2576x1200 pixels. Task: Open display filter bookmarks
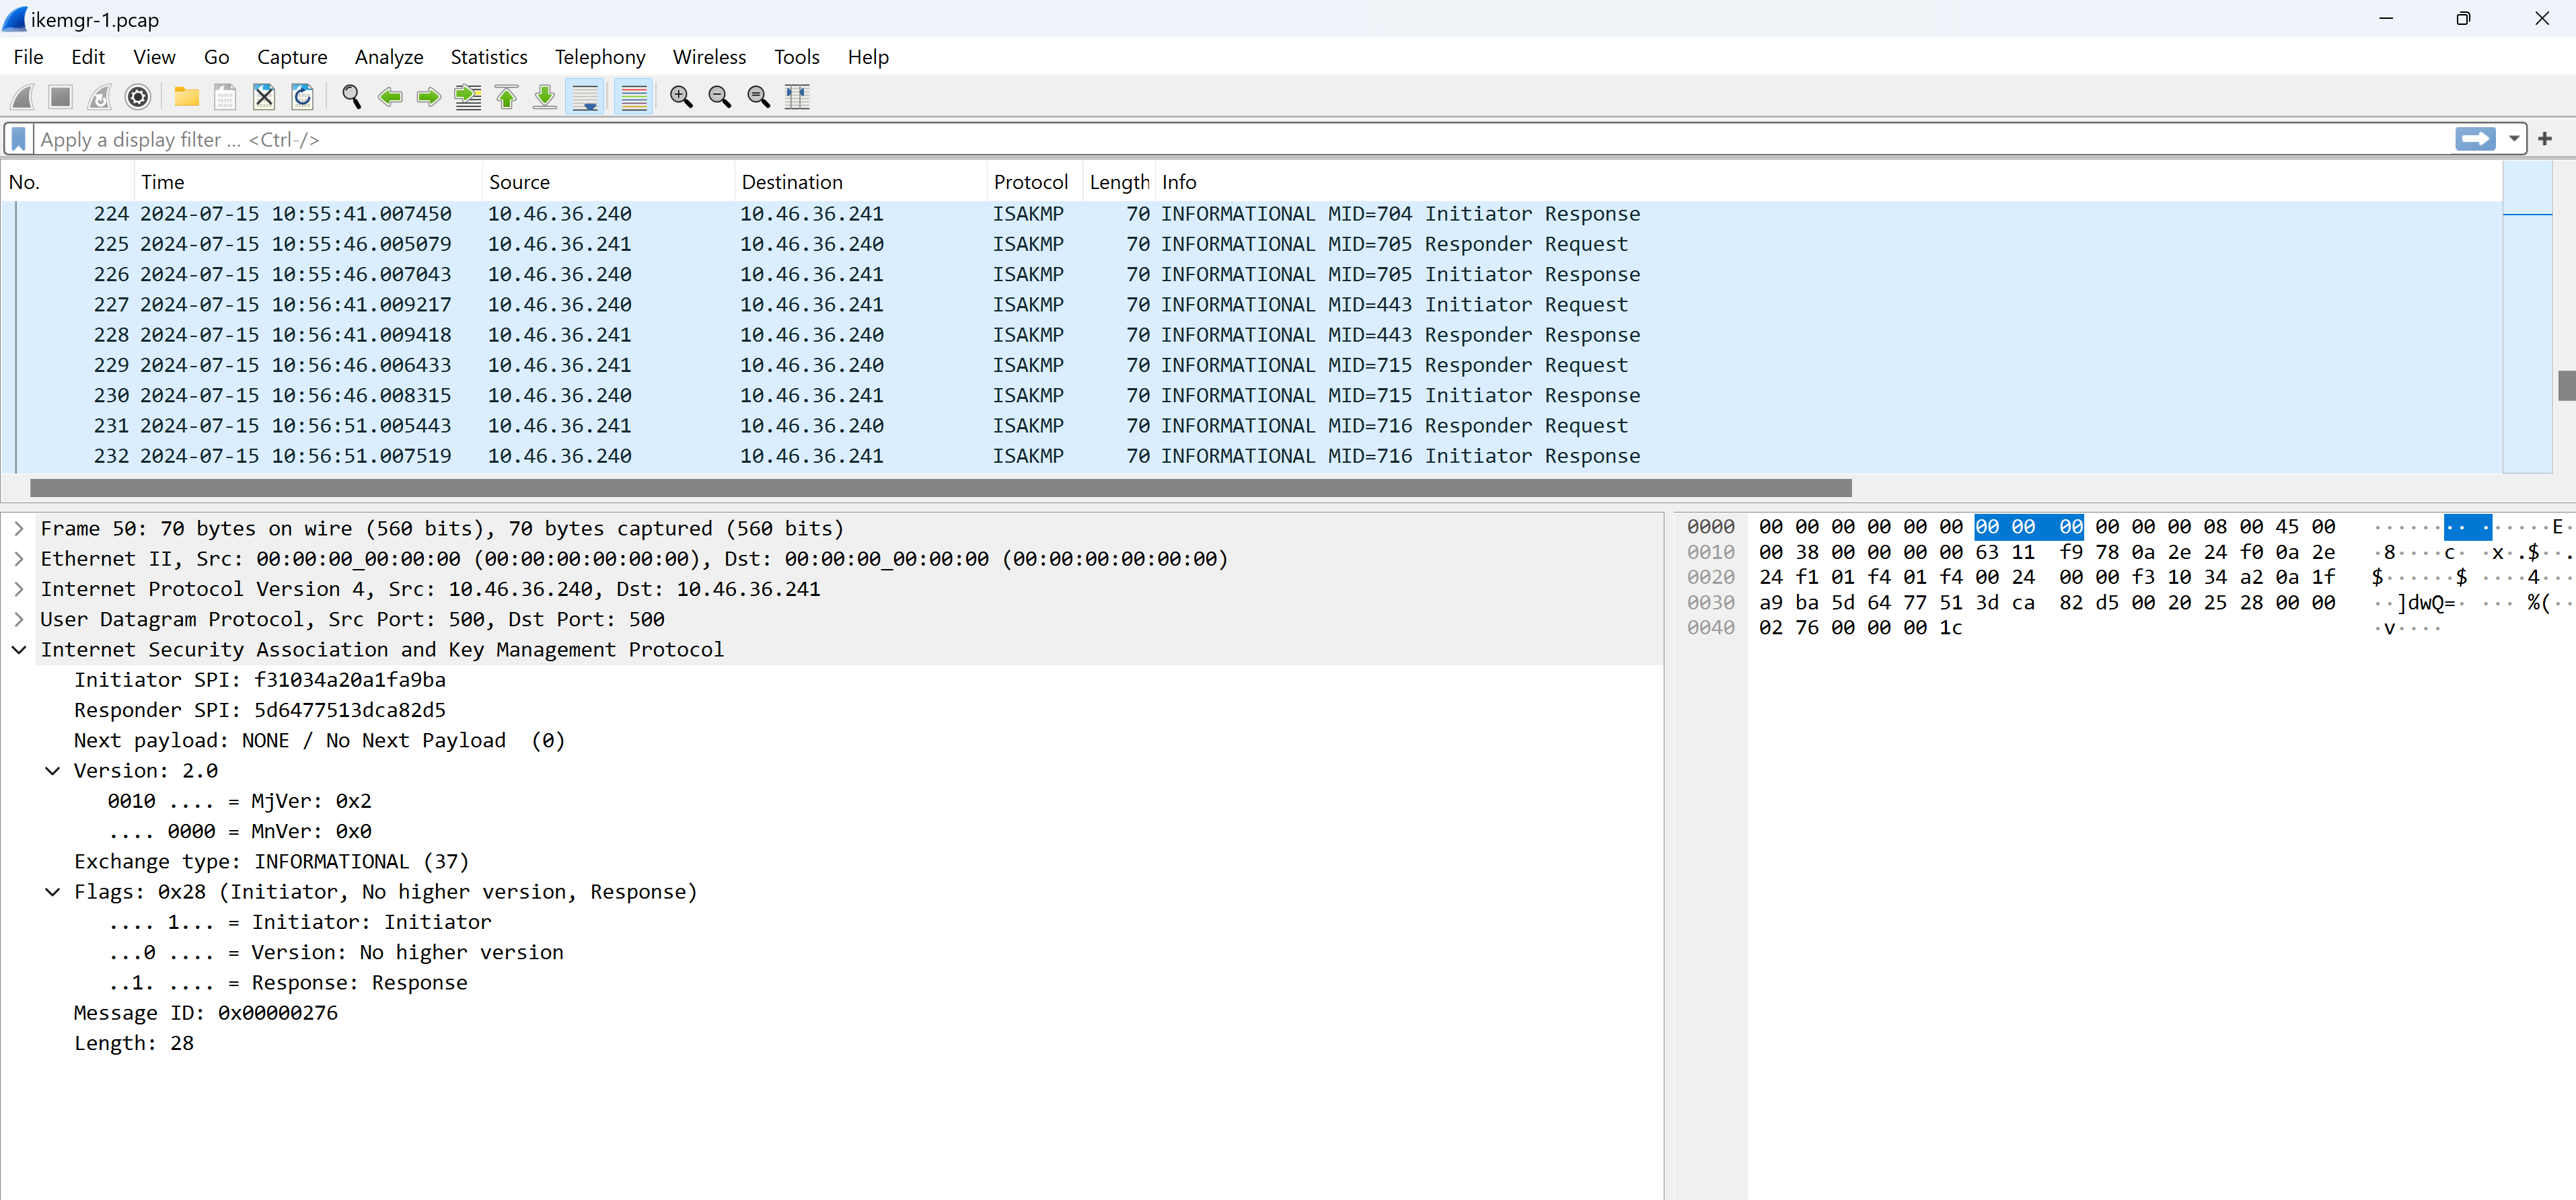[18, 139]
